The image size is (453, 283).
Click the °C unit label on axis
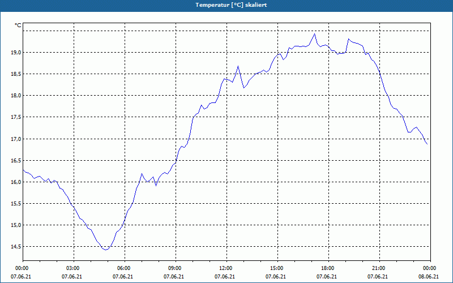click(x=18, y=25)
